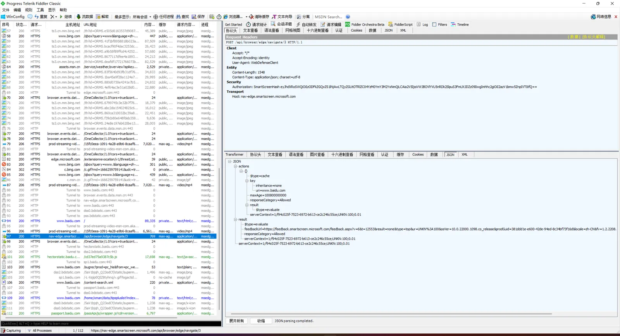Focus the MSDN Search input field
The image size is (620, 336).
coord(329,17)
